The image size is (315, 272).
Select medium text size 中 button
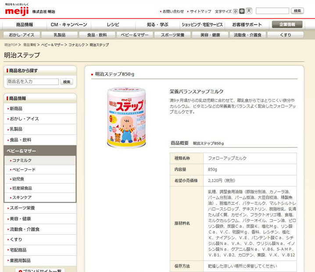coord(242,11)
